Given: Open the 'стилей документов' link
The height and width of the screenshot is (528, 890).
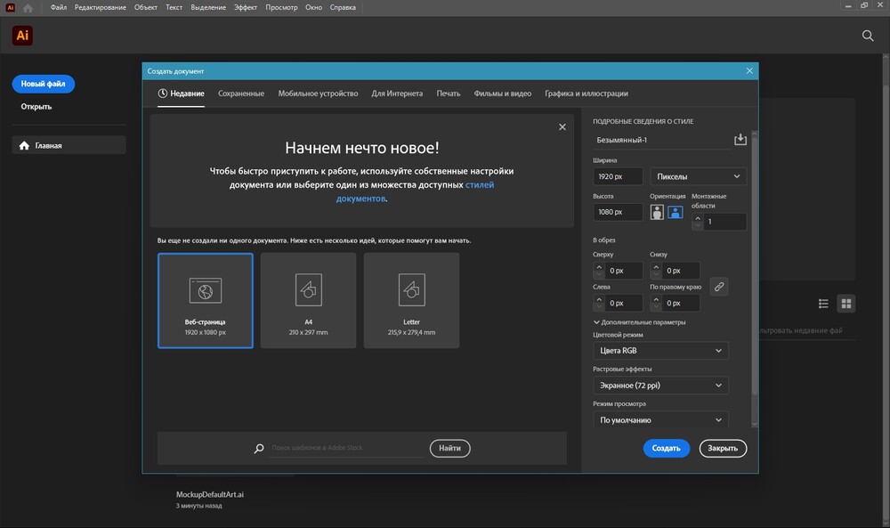Looking at the screenshot, I should coord(480,185).
